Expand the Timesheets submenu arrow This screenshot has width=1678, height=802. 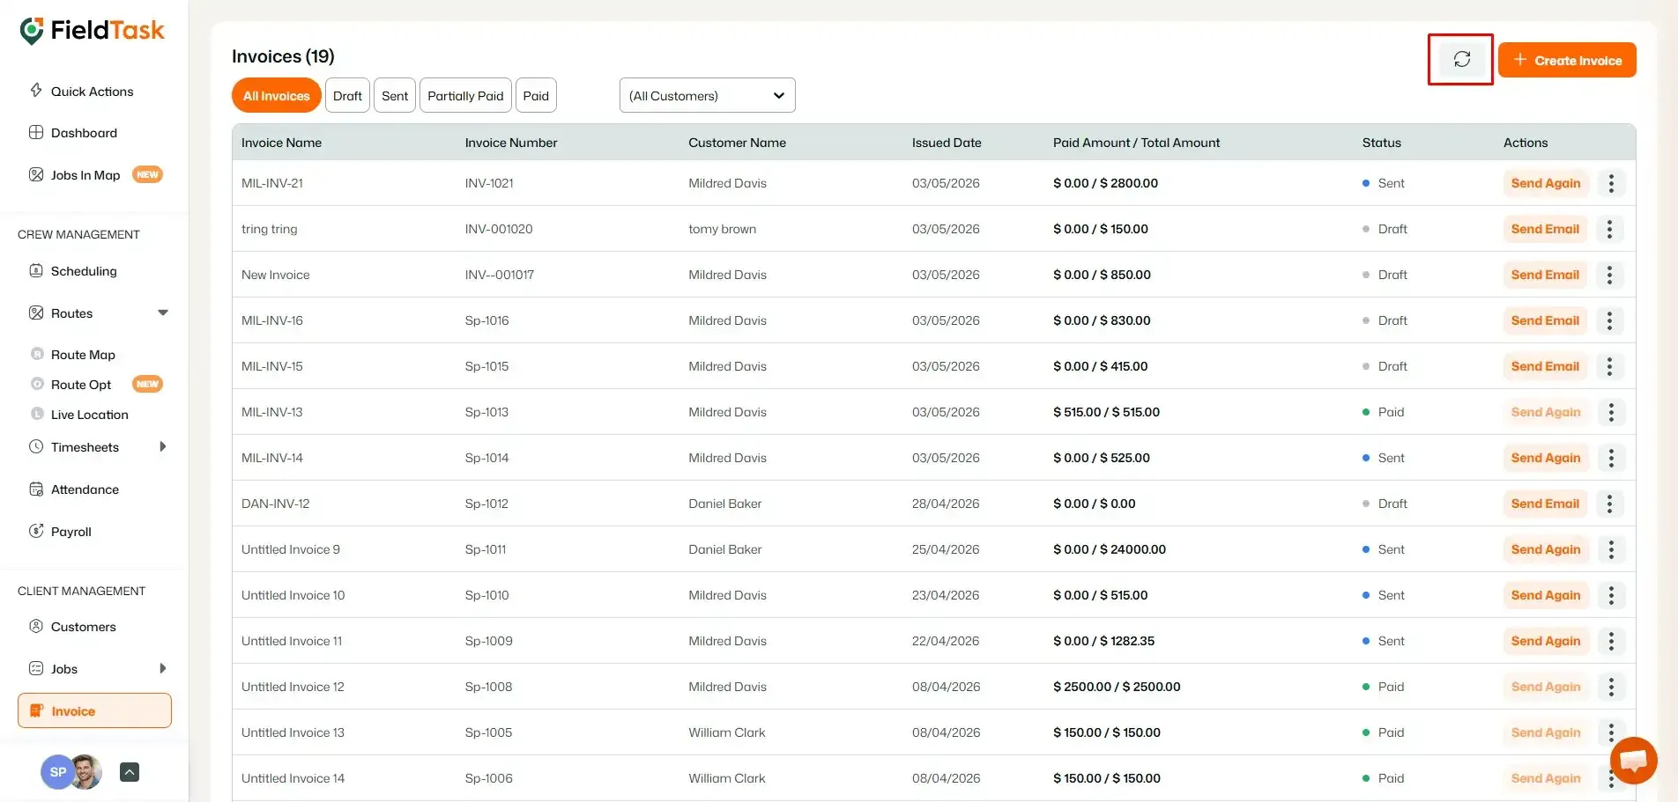pos(162,446)
